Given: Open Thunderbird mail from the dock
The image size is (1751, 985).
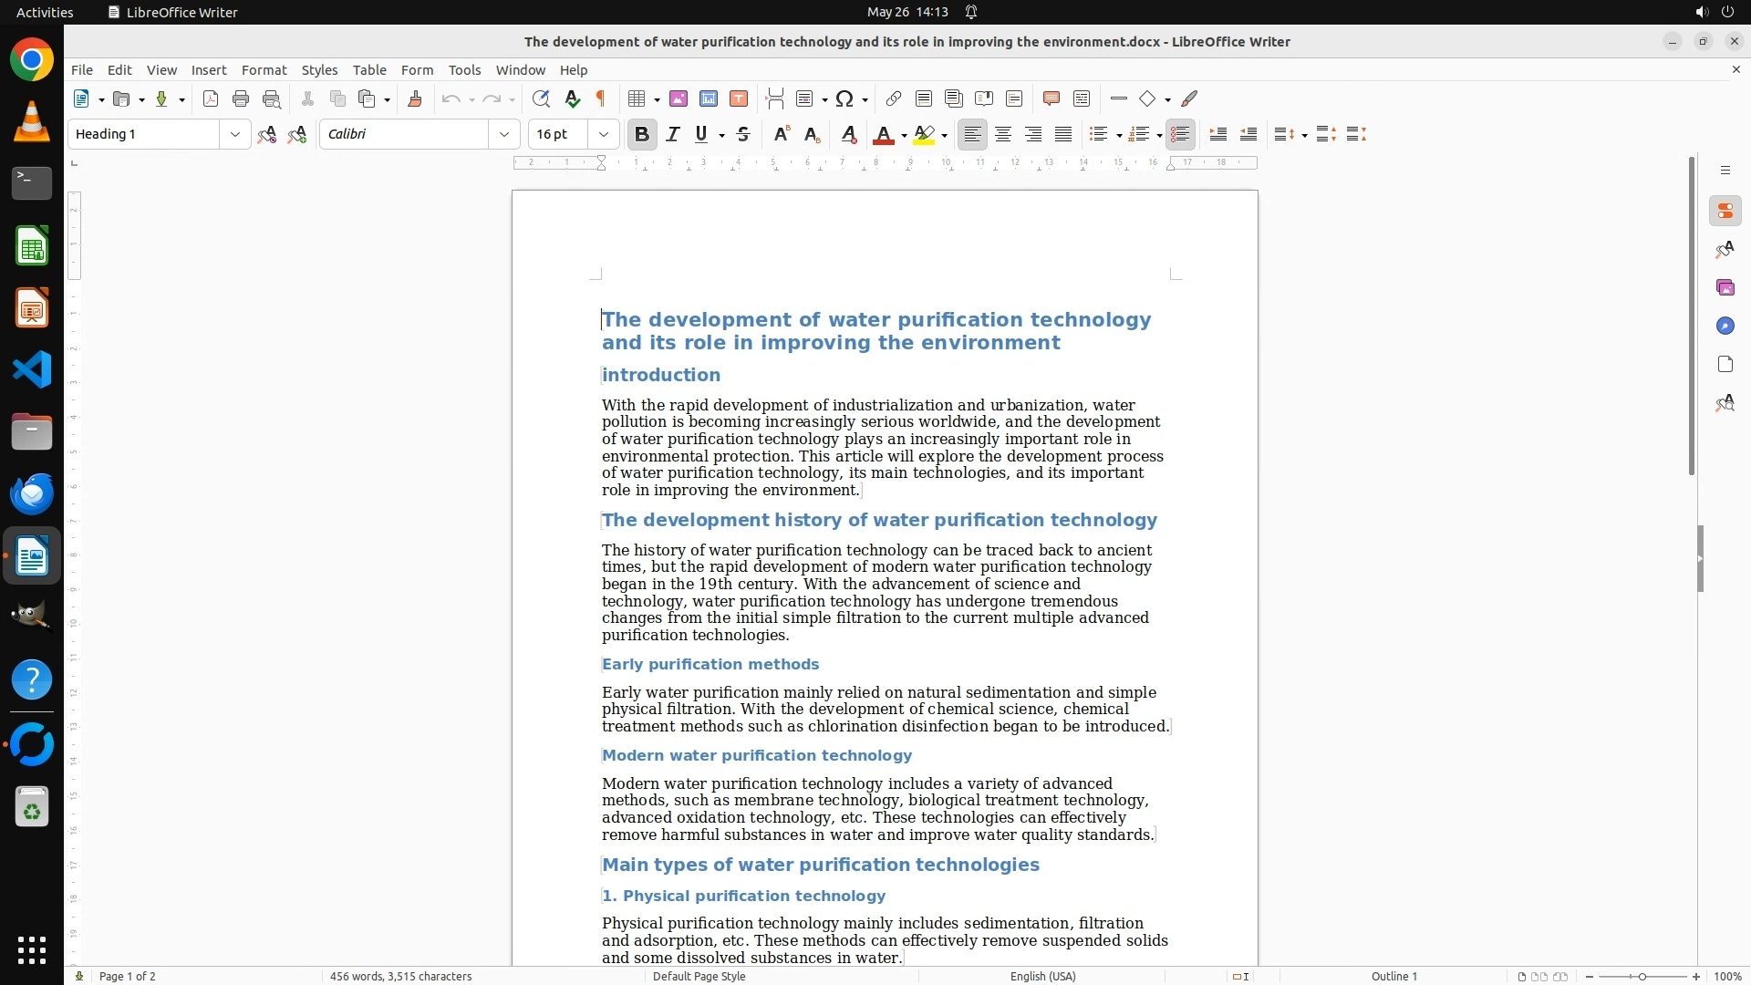Looking at the screenshot, I should pyautogui.click(x=32, y=493).
